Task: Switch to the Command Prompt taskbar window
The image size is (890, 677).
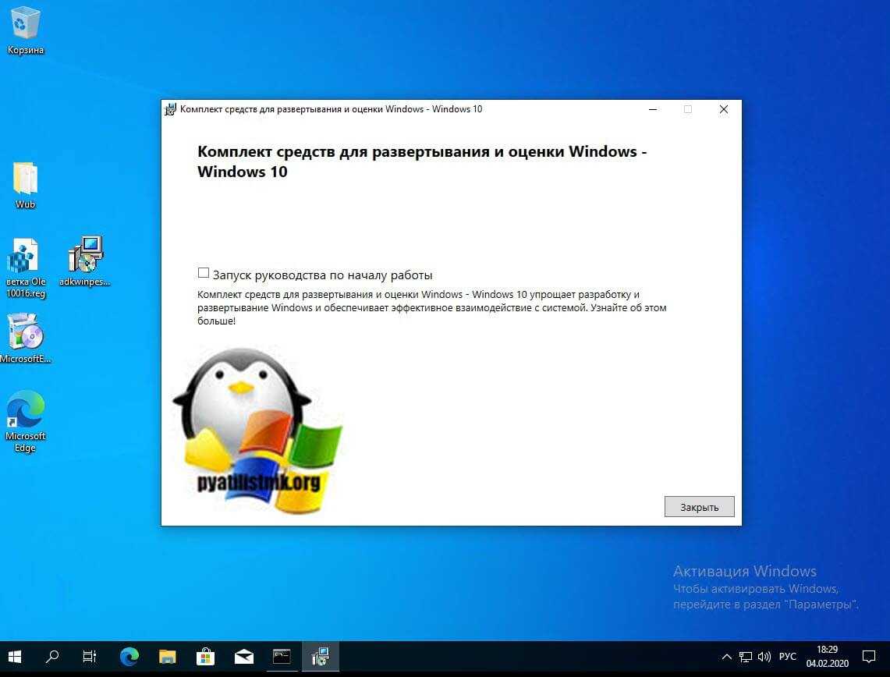Action: point(282,657)
